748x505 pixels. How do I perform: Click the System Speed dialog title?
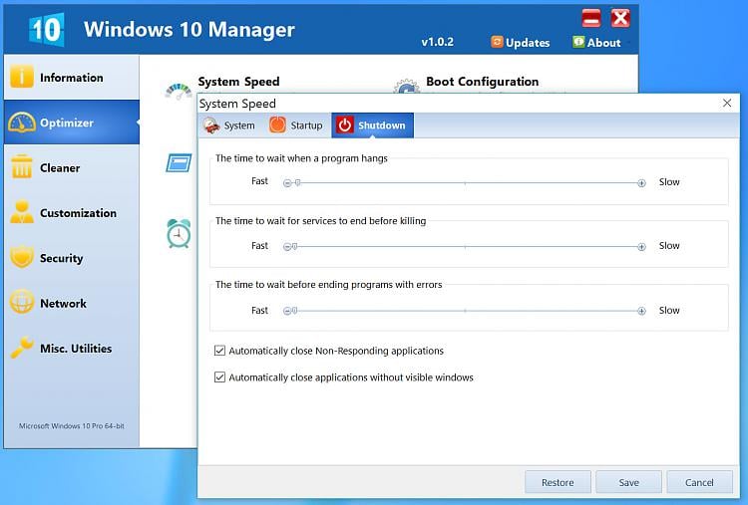coord(237,104)
